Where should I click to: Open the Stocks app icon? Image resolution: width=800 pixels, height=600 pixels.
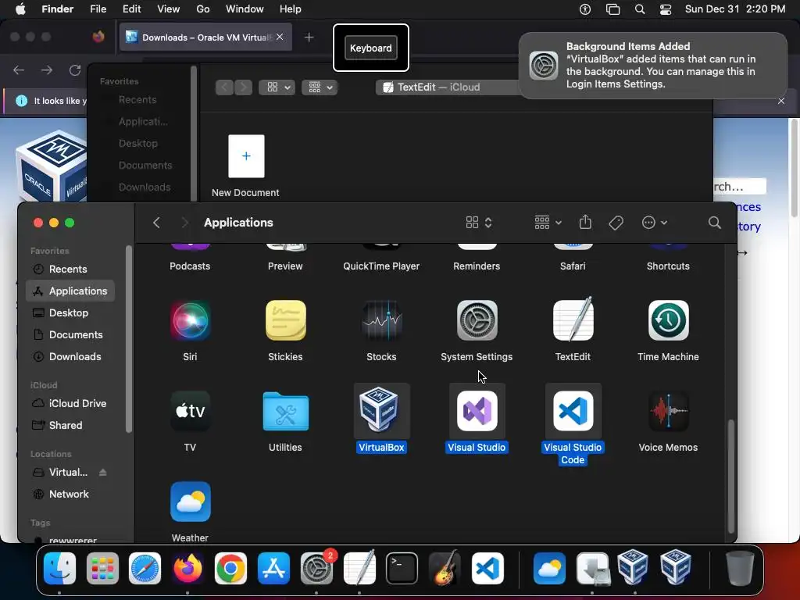coord(381,320)
